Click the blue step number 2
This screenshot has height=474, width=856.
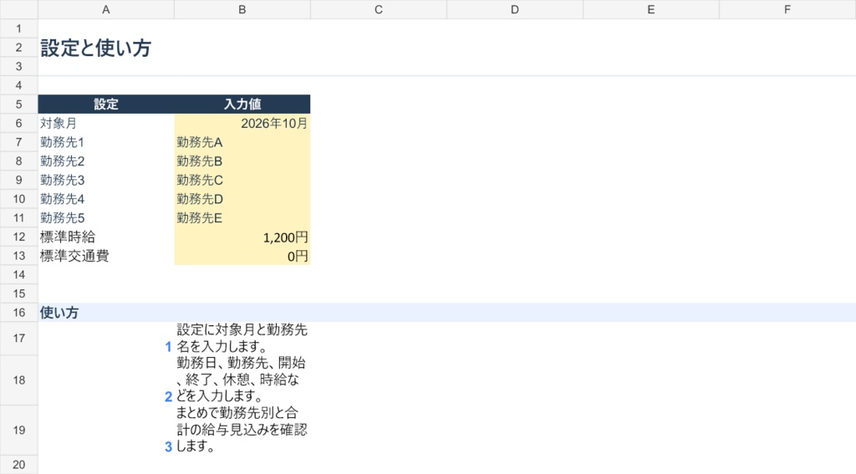click(x=168, y=396)
